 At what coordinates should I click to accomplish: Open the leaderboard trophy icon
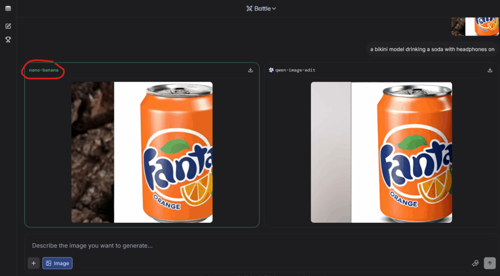point(8,39)
